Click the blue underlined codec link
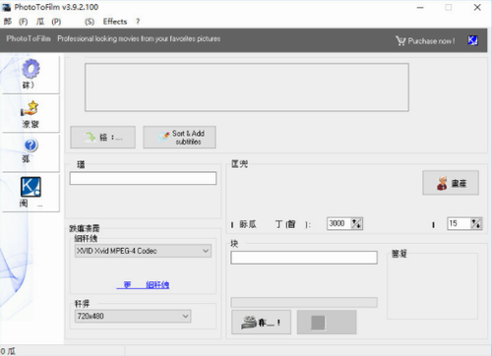Viewport: 492px width, 356px height. [143, 284]
